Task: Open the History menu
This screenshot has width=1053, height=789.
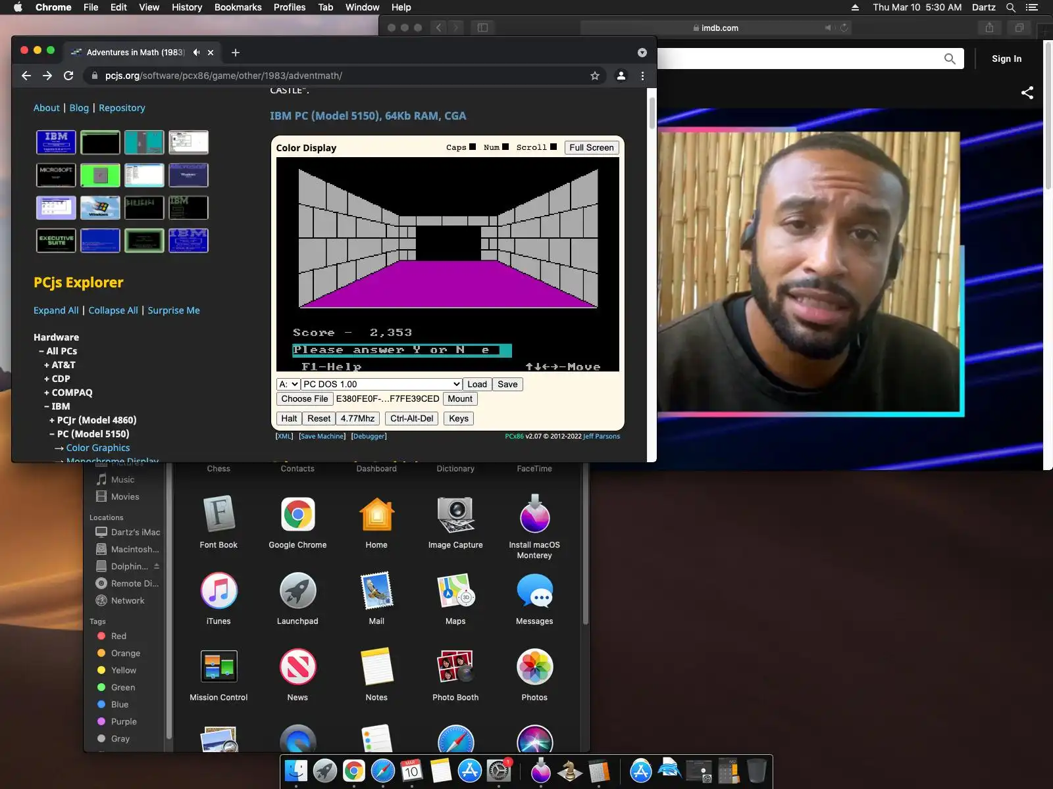Action: (187, 7)
